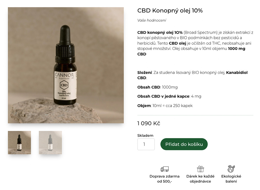Click the Obsah CBD 1000mg line
This screenshot has height=190, width=260.
point(157,87)
